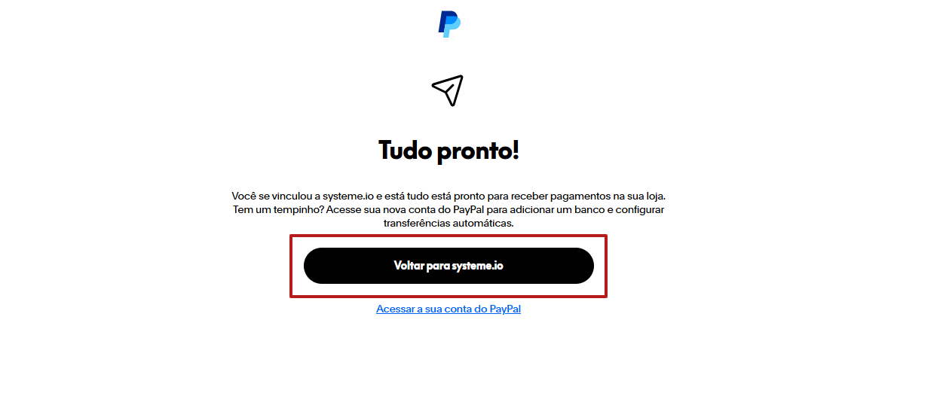Click the word pronto! in the heading

(x=478, y=151)
